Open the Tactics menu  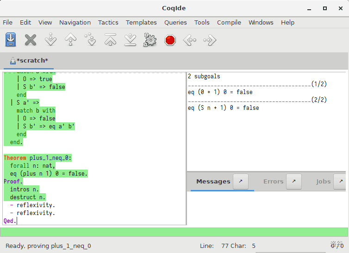[108, 22]
